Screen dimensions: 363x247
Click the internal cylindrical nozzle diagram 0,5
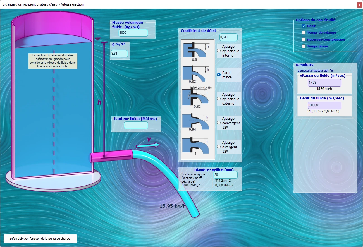click(x=196, y=51)
